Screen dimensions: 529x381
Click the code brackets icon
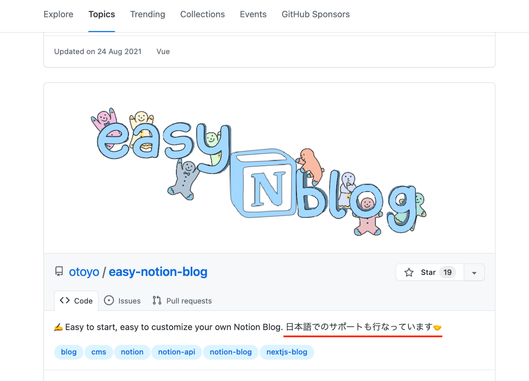coord(65,300)
